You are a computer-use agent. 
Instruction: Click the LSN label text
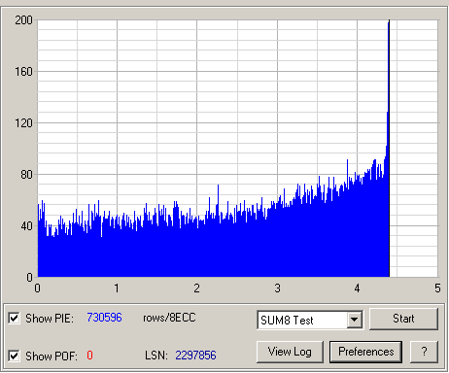156,356
